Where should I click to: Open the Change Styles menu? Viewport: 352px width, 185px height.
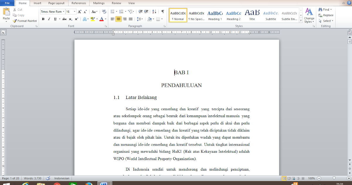(x=309, y=17)
